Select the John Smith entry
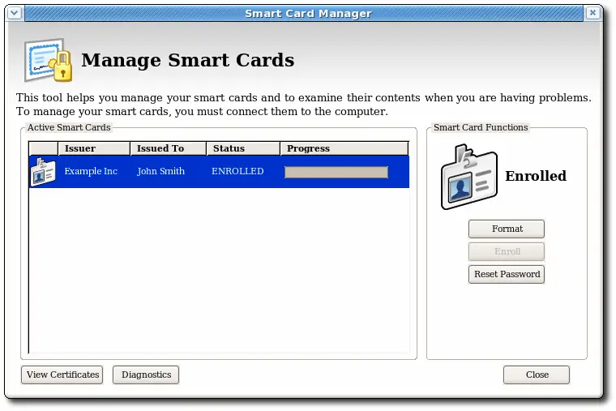Screen dimensions: 616x411 tap(160, 172)
